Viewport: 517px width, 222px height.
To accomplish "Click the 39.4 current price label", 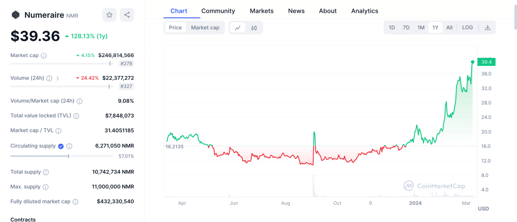I will pos(486,62).
